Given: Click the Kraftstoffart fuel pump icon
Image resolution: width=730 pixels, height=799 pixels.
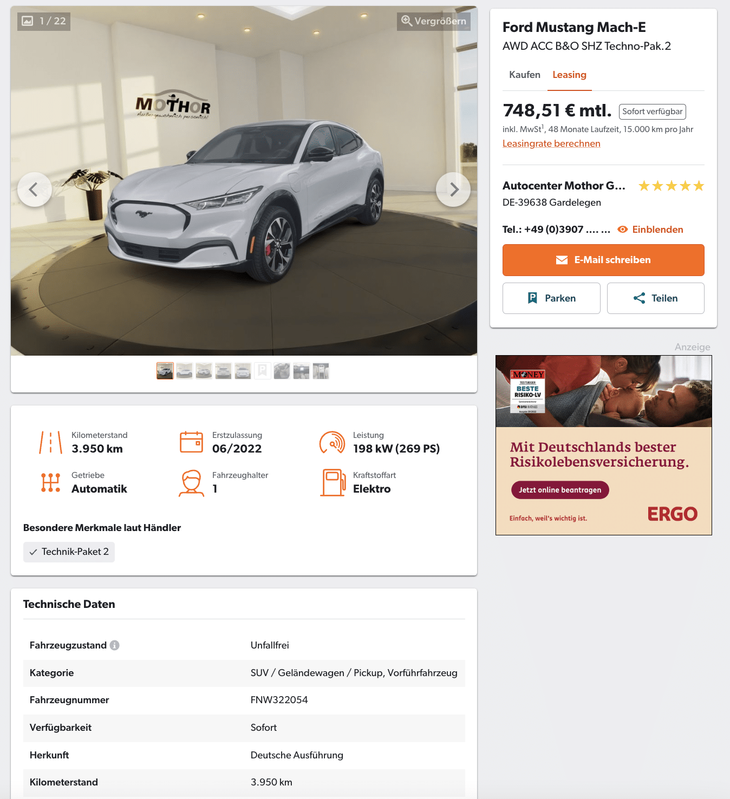Looking at the screenshot, I should 333,482.
